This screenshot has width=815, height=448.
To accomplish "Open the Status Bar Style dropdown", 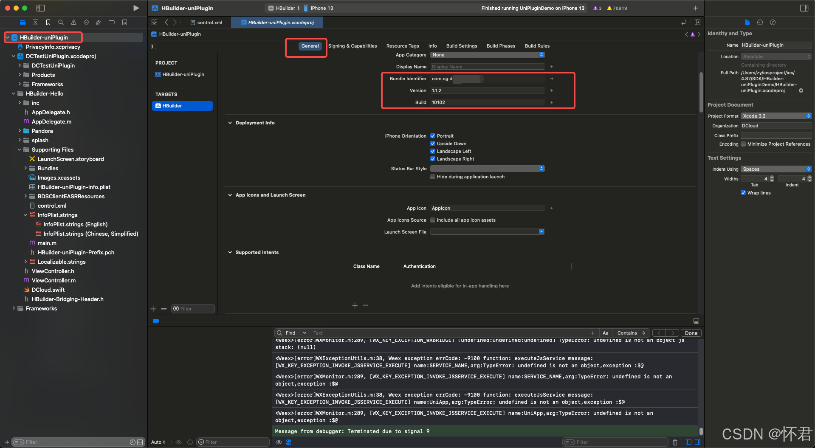I will pyautogui.click(x=487, y=169).
